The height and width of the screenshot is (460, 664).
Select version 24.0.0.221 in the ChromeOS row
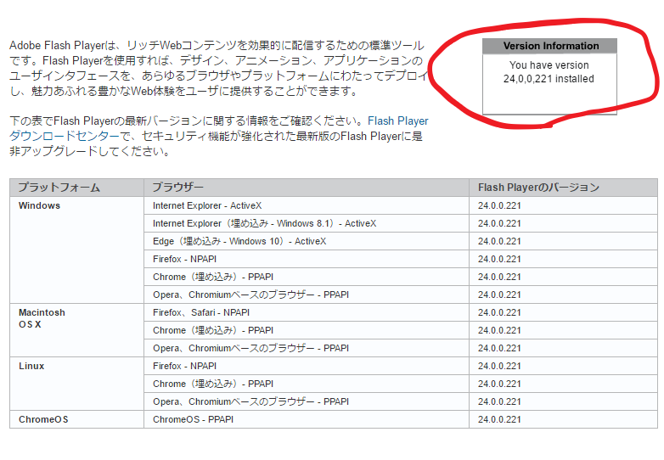pyautogui.click(x=563, y=419)
